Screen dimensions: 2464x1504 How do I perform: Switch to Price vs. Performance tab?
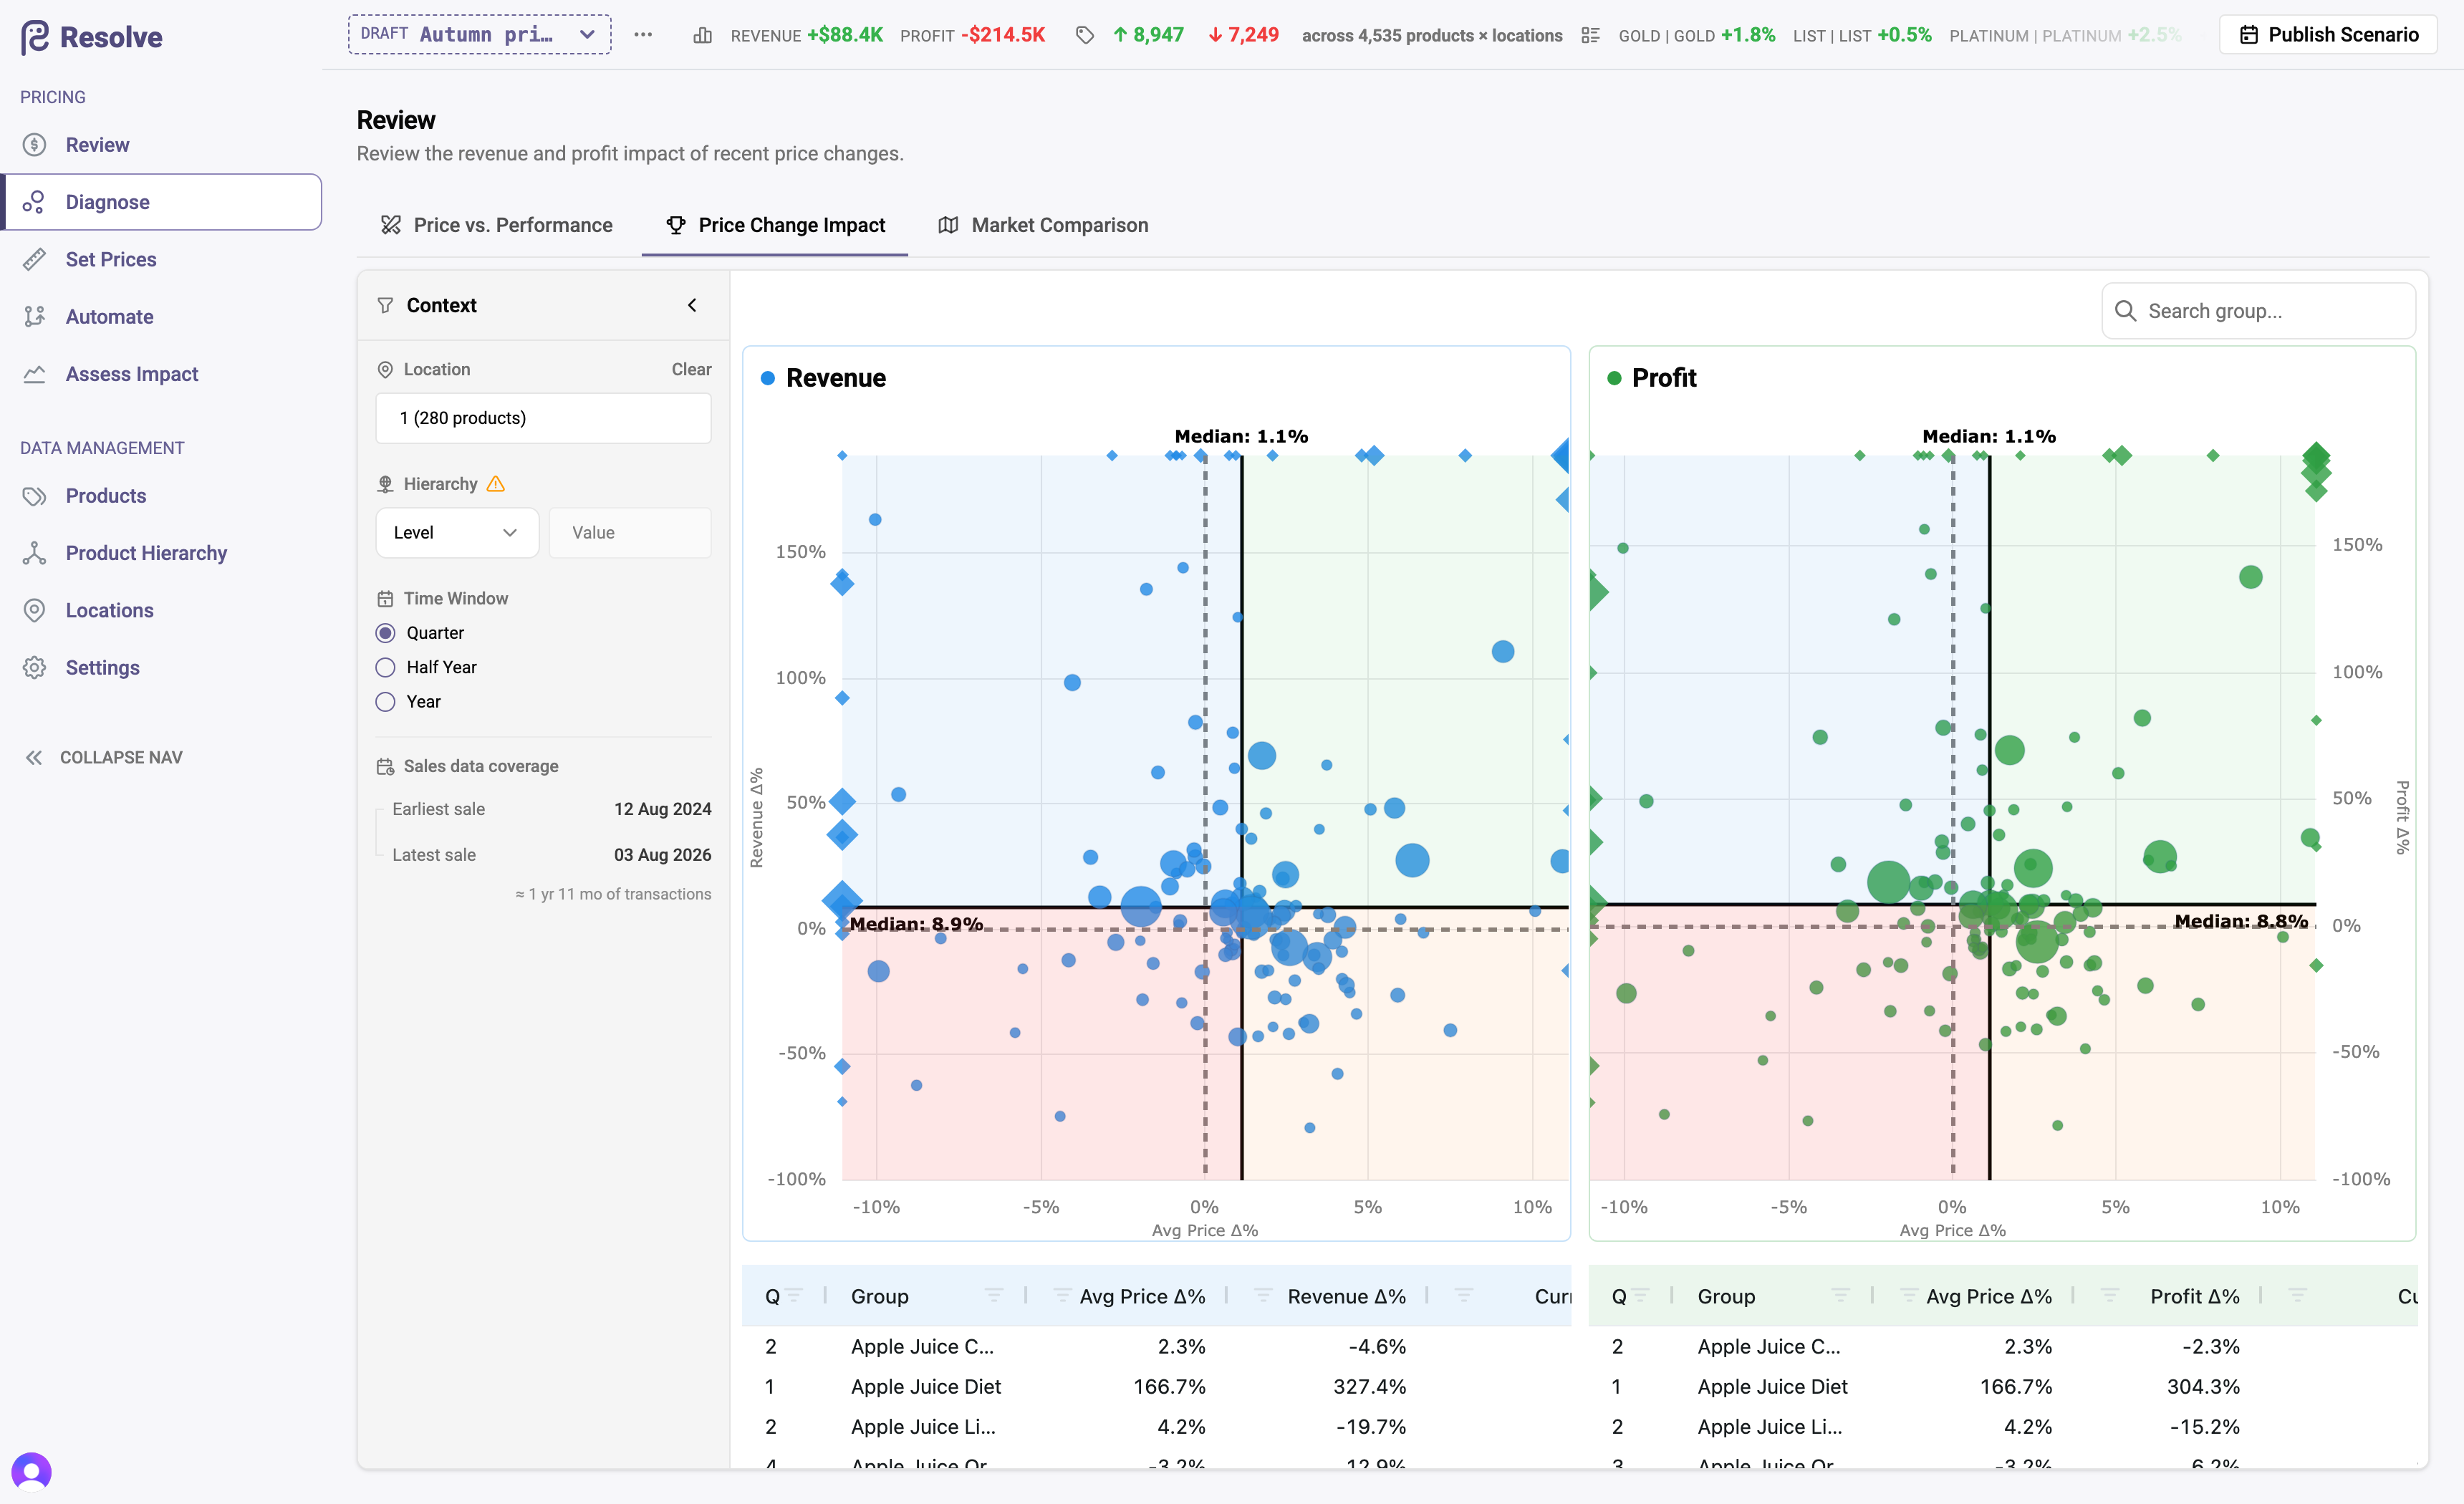(496, 226)
